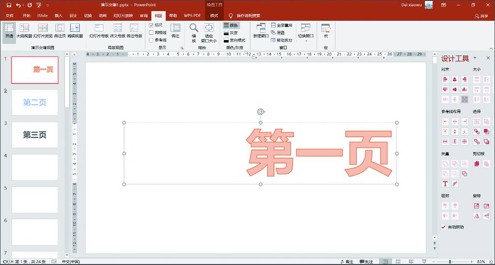Screen dimensions: 495x265
Task: Open the 设计工具 panel options arrow
Action: [475, 58]
